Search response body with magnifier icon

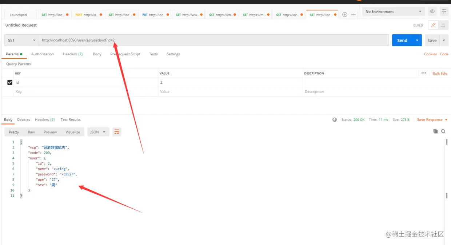pos(443,131)
